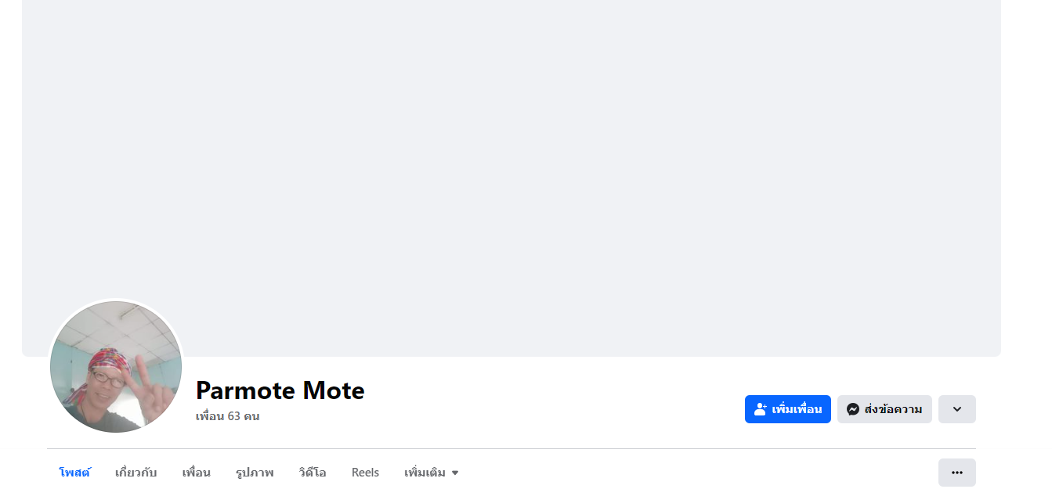
Task: Click the add-friend person icon
Action: 760,409
